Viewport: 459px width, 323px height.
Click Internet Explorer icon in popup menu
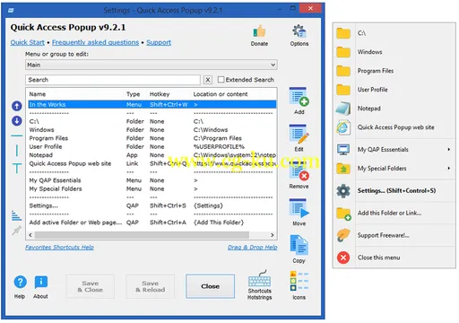pos(343,127)
